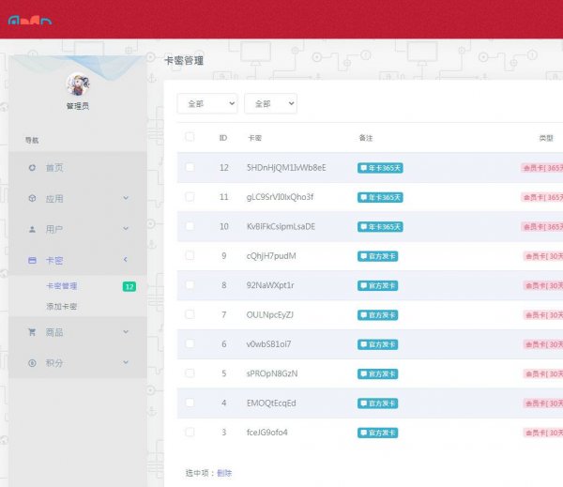Expand the 用户 menu chevron
563x487 pixels.
tap(126, 228)
